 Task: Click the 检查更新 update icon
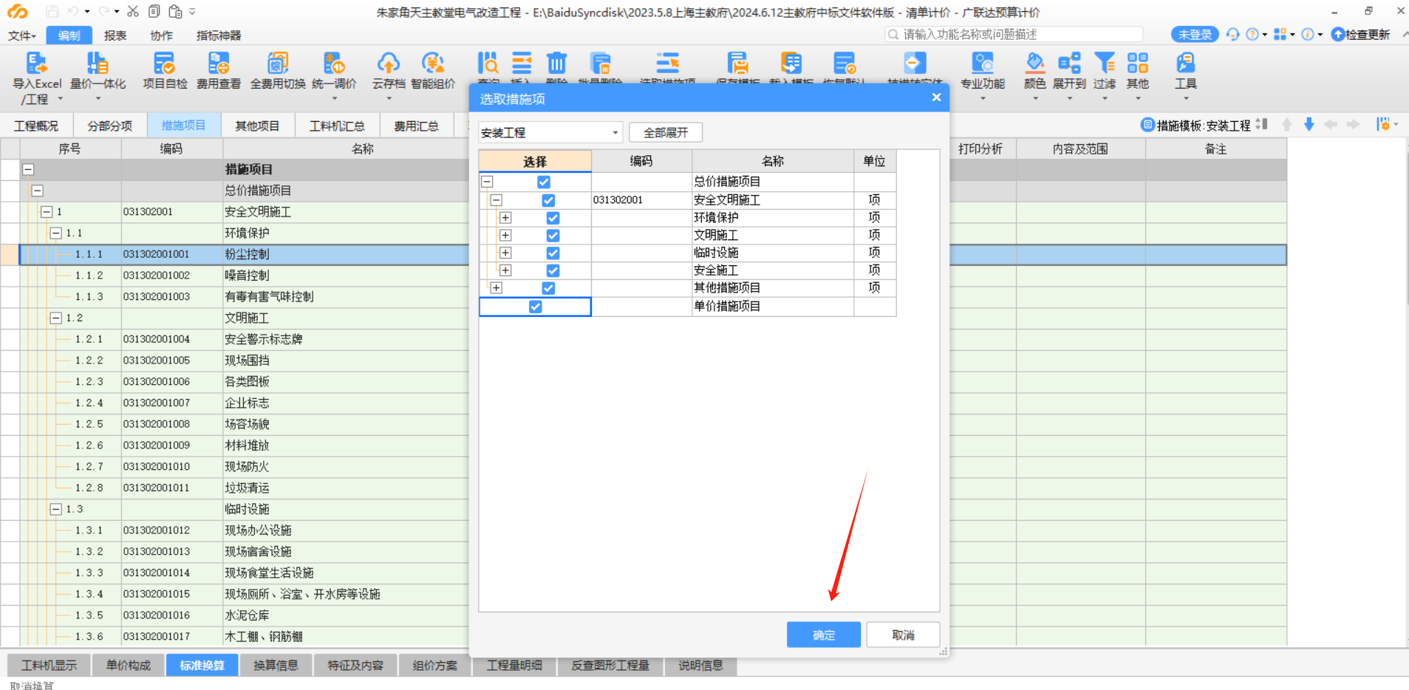(x=1360, y=34)
